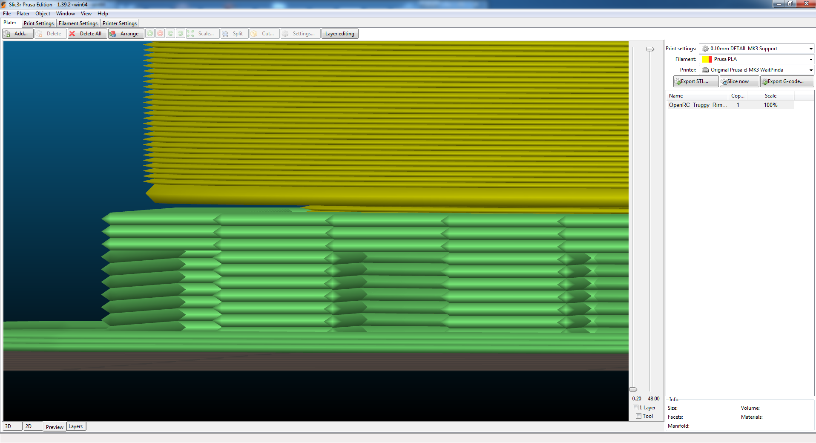
Task: Open the Window menu
Action: (66, 14)
